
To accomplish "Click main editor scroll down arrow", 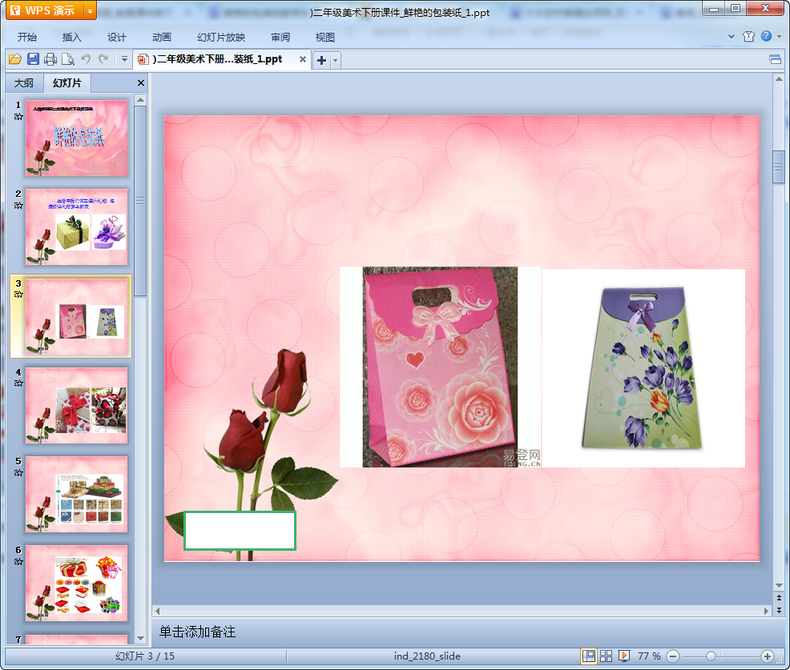I will (x=779, y=585).
